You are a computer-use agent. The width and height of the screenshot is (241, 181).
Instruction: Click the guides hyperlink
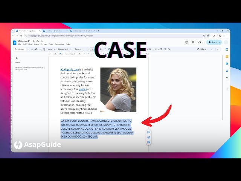tap(83, 89)
